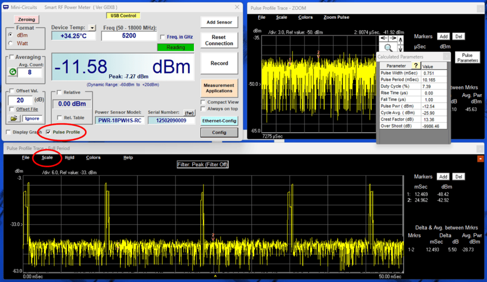This screenshot has width=487, height=282.
Task: Add a marker in the ZOOM trace window
Action: click(x=443, y=36)
